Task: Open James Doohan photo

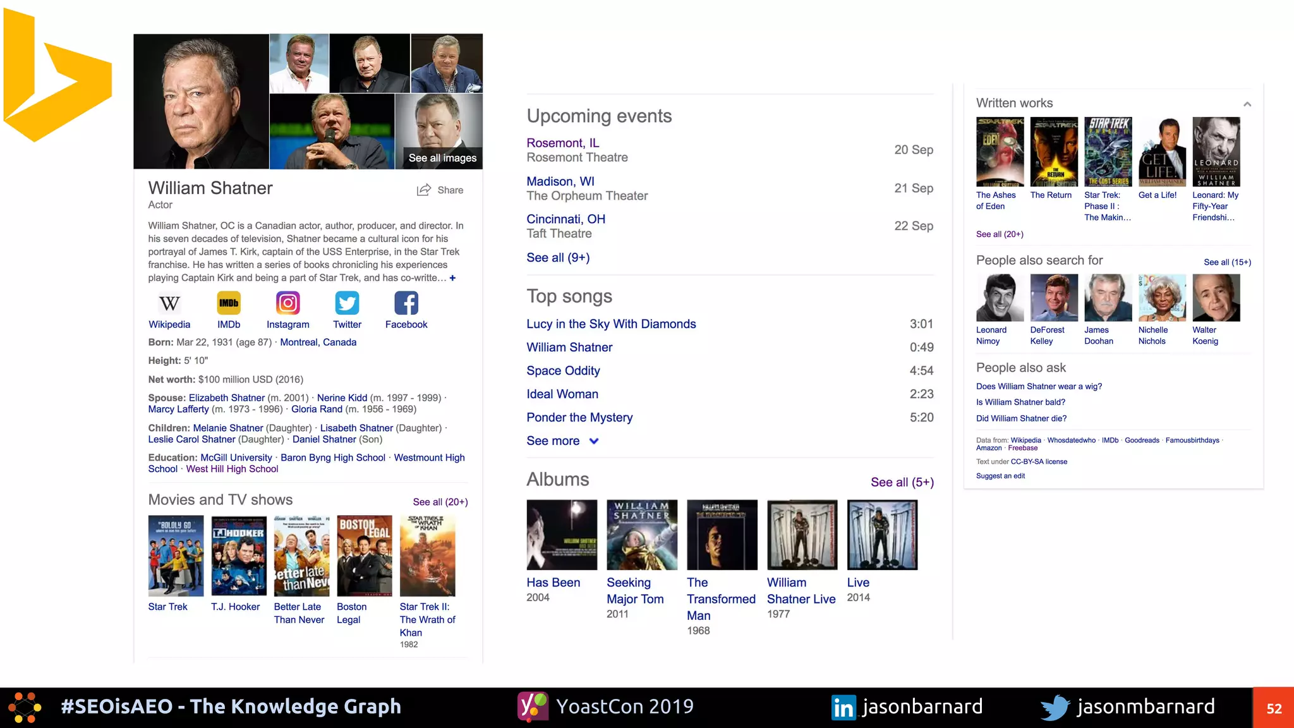Action: (x=1108, y=298)
